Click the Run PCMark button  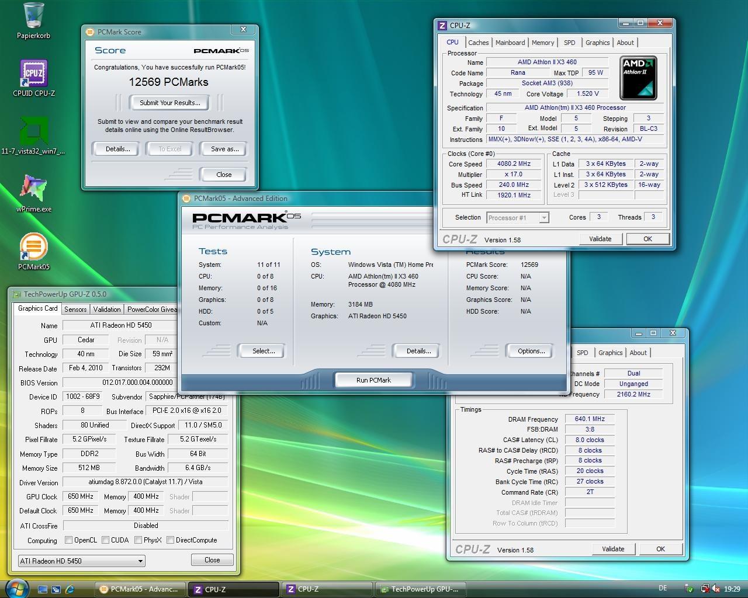(373, 380)
